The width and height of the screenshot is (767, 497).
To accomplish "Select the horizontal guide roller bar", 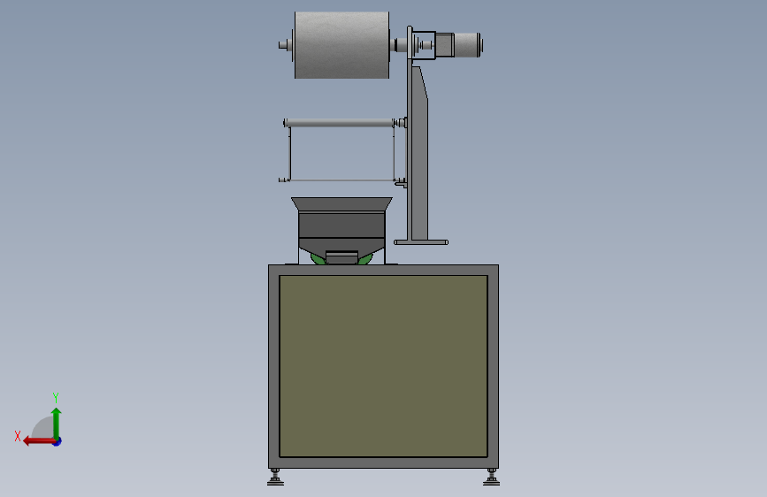I will click(x=339, y=123).
